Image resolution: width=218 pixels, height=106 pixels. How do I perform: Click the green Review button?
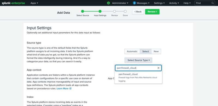152,12
